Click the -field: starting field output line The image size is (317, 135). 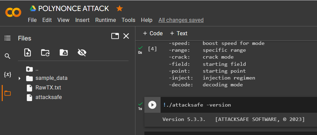[207, 64]
